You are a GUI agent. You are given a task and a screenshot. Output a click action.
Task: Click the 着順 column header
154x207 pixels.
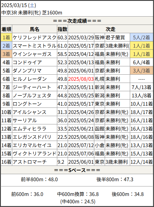pyautogui.click(x=6, y=29)
